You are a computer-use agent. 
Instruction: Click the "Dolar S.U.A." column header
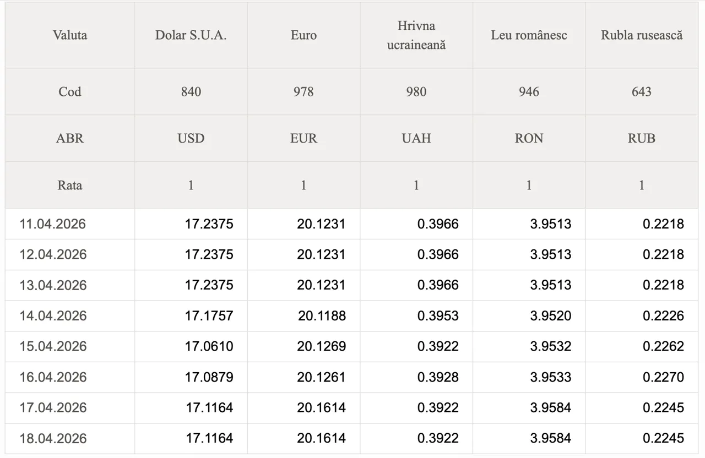pos(191,35)
